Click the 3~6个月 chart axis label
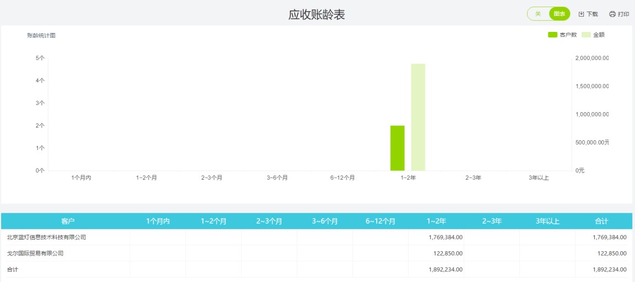 click(x=277, y=178)
